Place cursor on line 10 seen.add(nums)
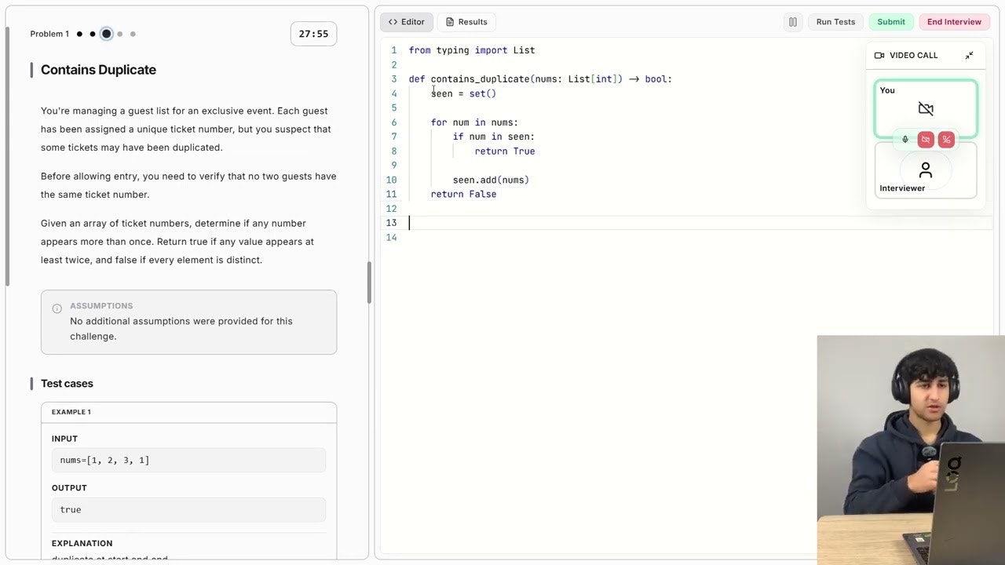 pos(491,180)
